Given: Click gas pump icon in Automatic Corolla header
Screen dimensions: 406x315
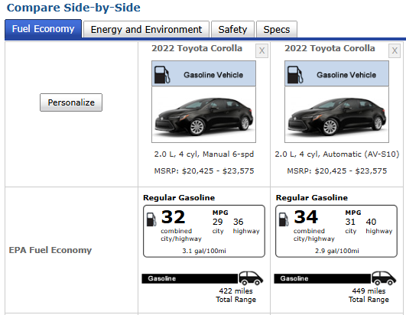Looking at the screenshot, I should tap(295, 74).
